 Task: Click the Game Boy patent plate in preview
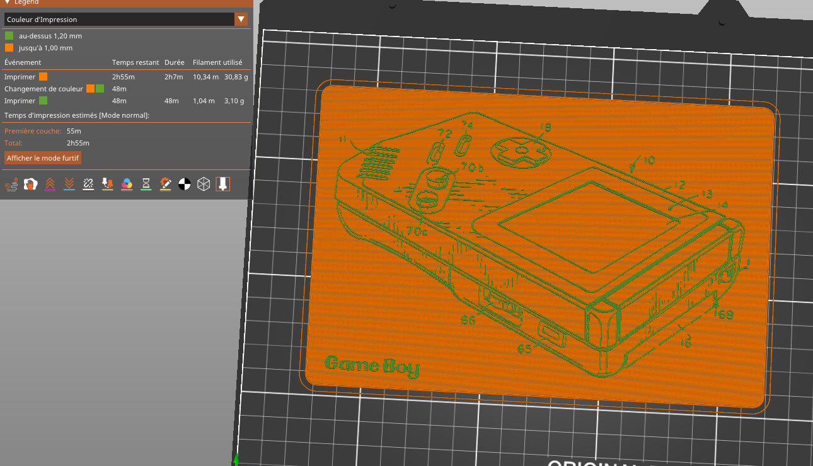541,246
